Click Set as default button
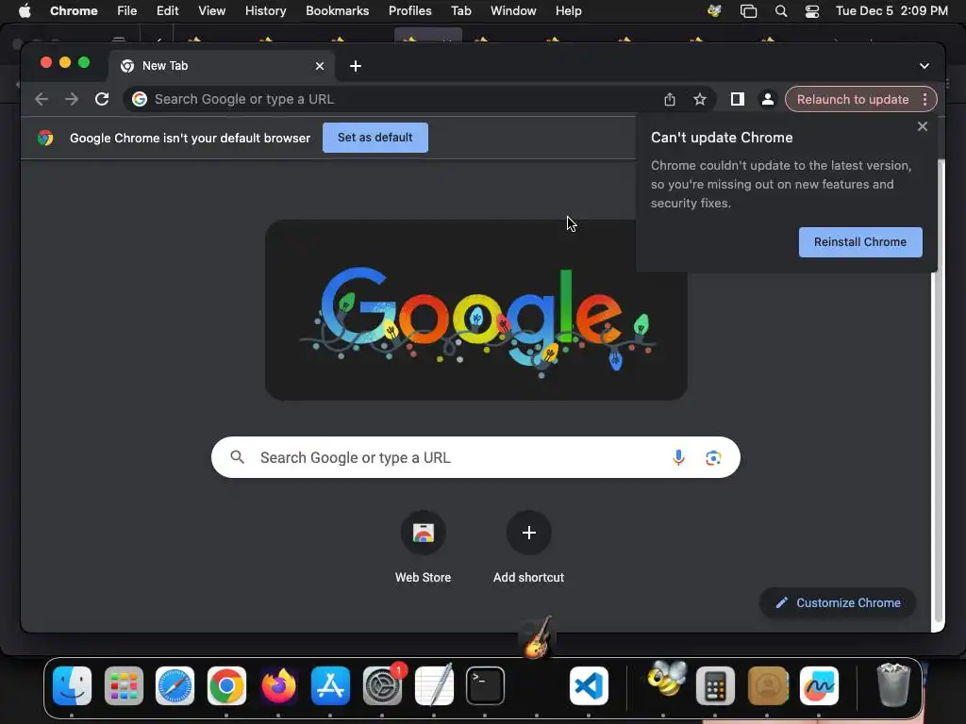The width and height of the screenshot is (966, 724). coord(375,138)
